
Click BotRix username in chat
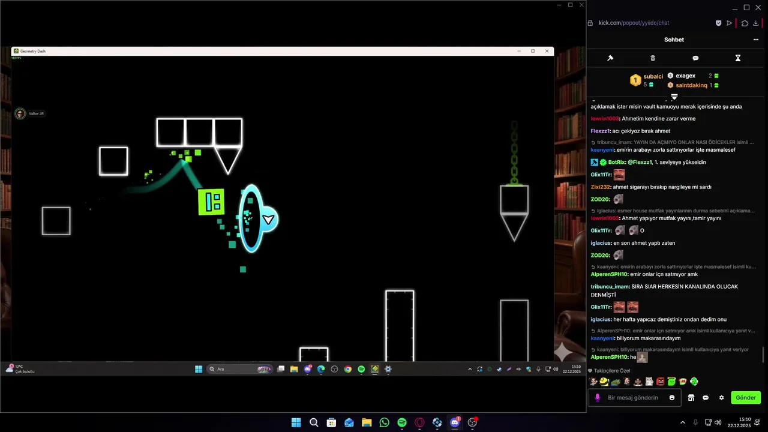[617, 162]
